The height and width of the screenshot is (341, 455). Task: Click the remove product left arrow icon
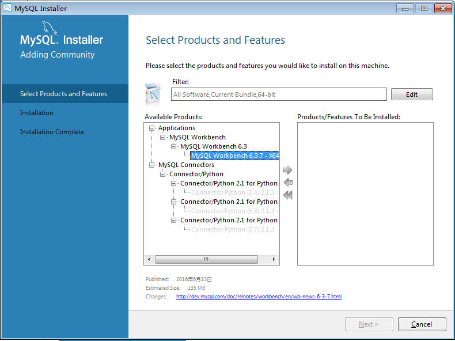click(x=288, y=183)
